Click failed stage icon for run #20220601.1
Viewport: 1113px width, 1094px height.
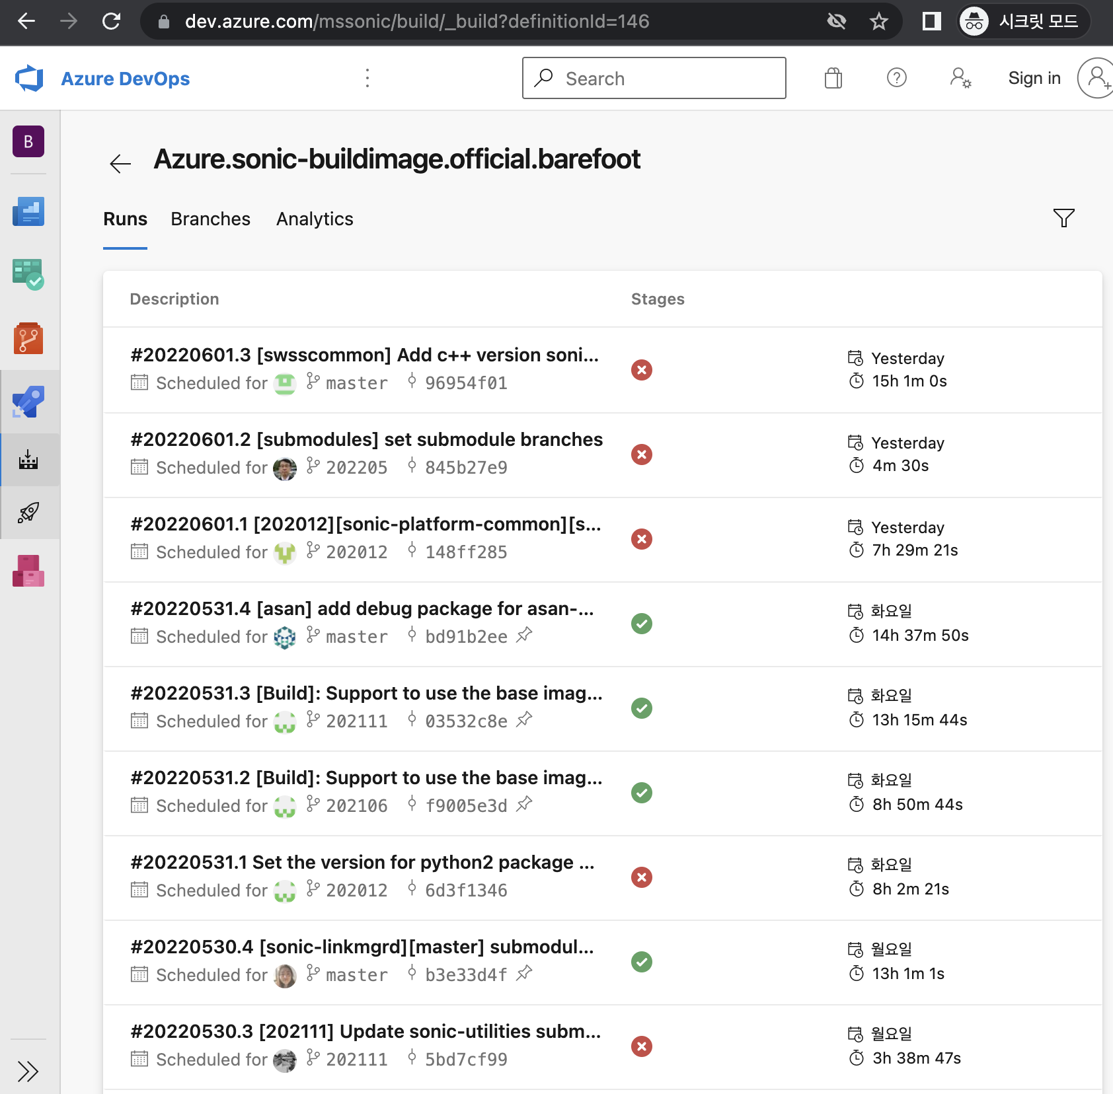coord(642,539)
